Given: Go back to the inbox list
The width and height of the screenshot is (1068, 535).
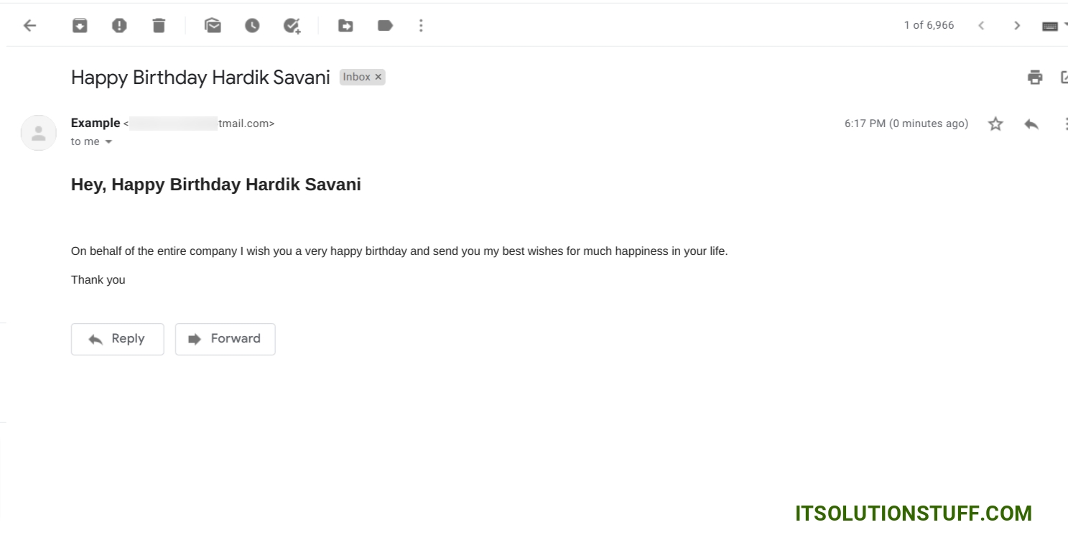Looking at the screenshot, I should 29,26.
